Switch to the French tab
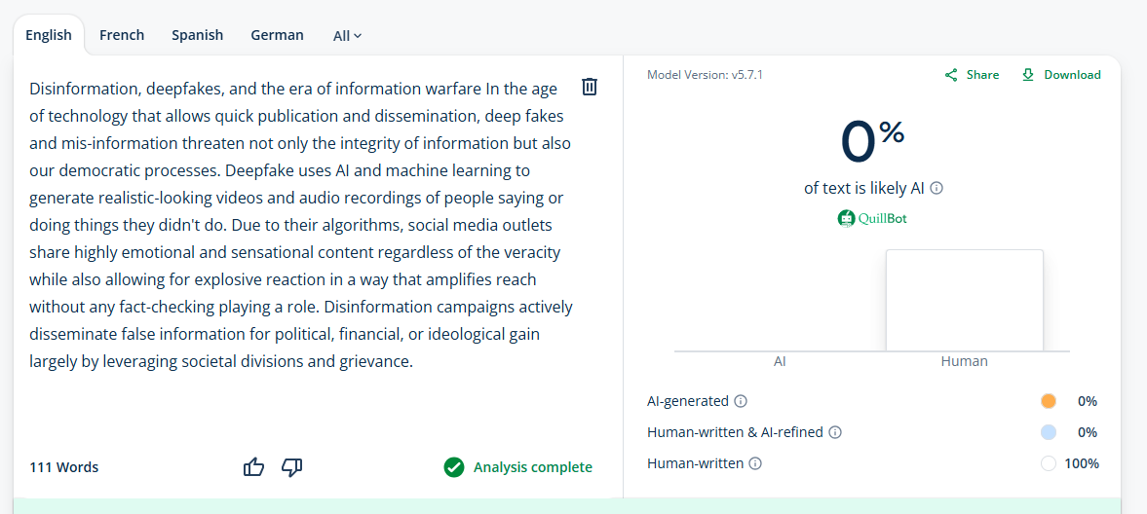Screen dimensions: 1147x514 122,35
